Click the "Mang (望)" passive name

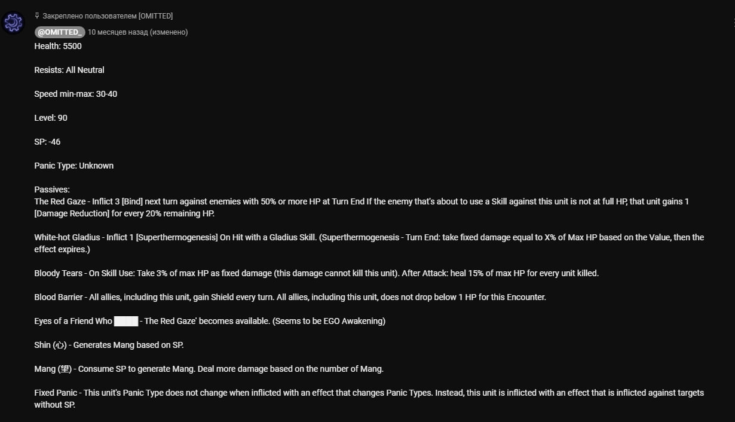pos(53,369)
